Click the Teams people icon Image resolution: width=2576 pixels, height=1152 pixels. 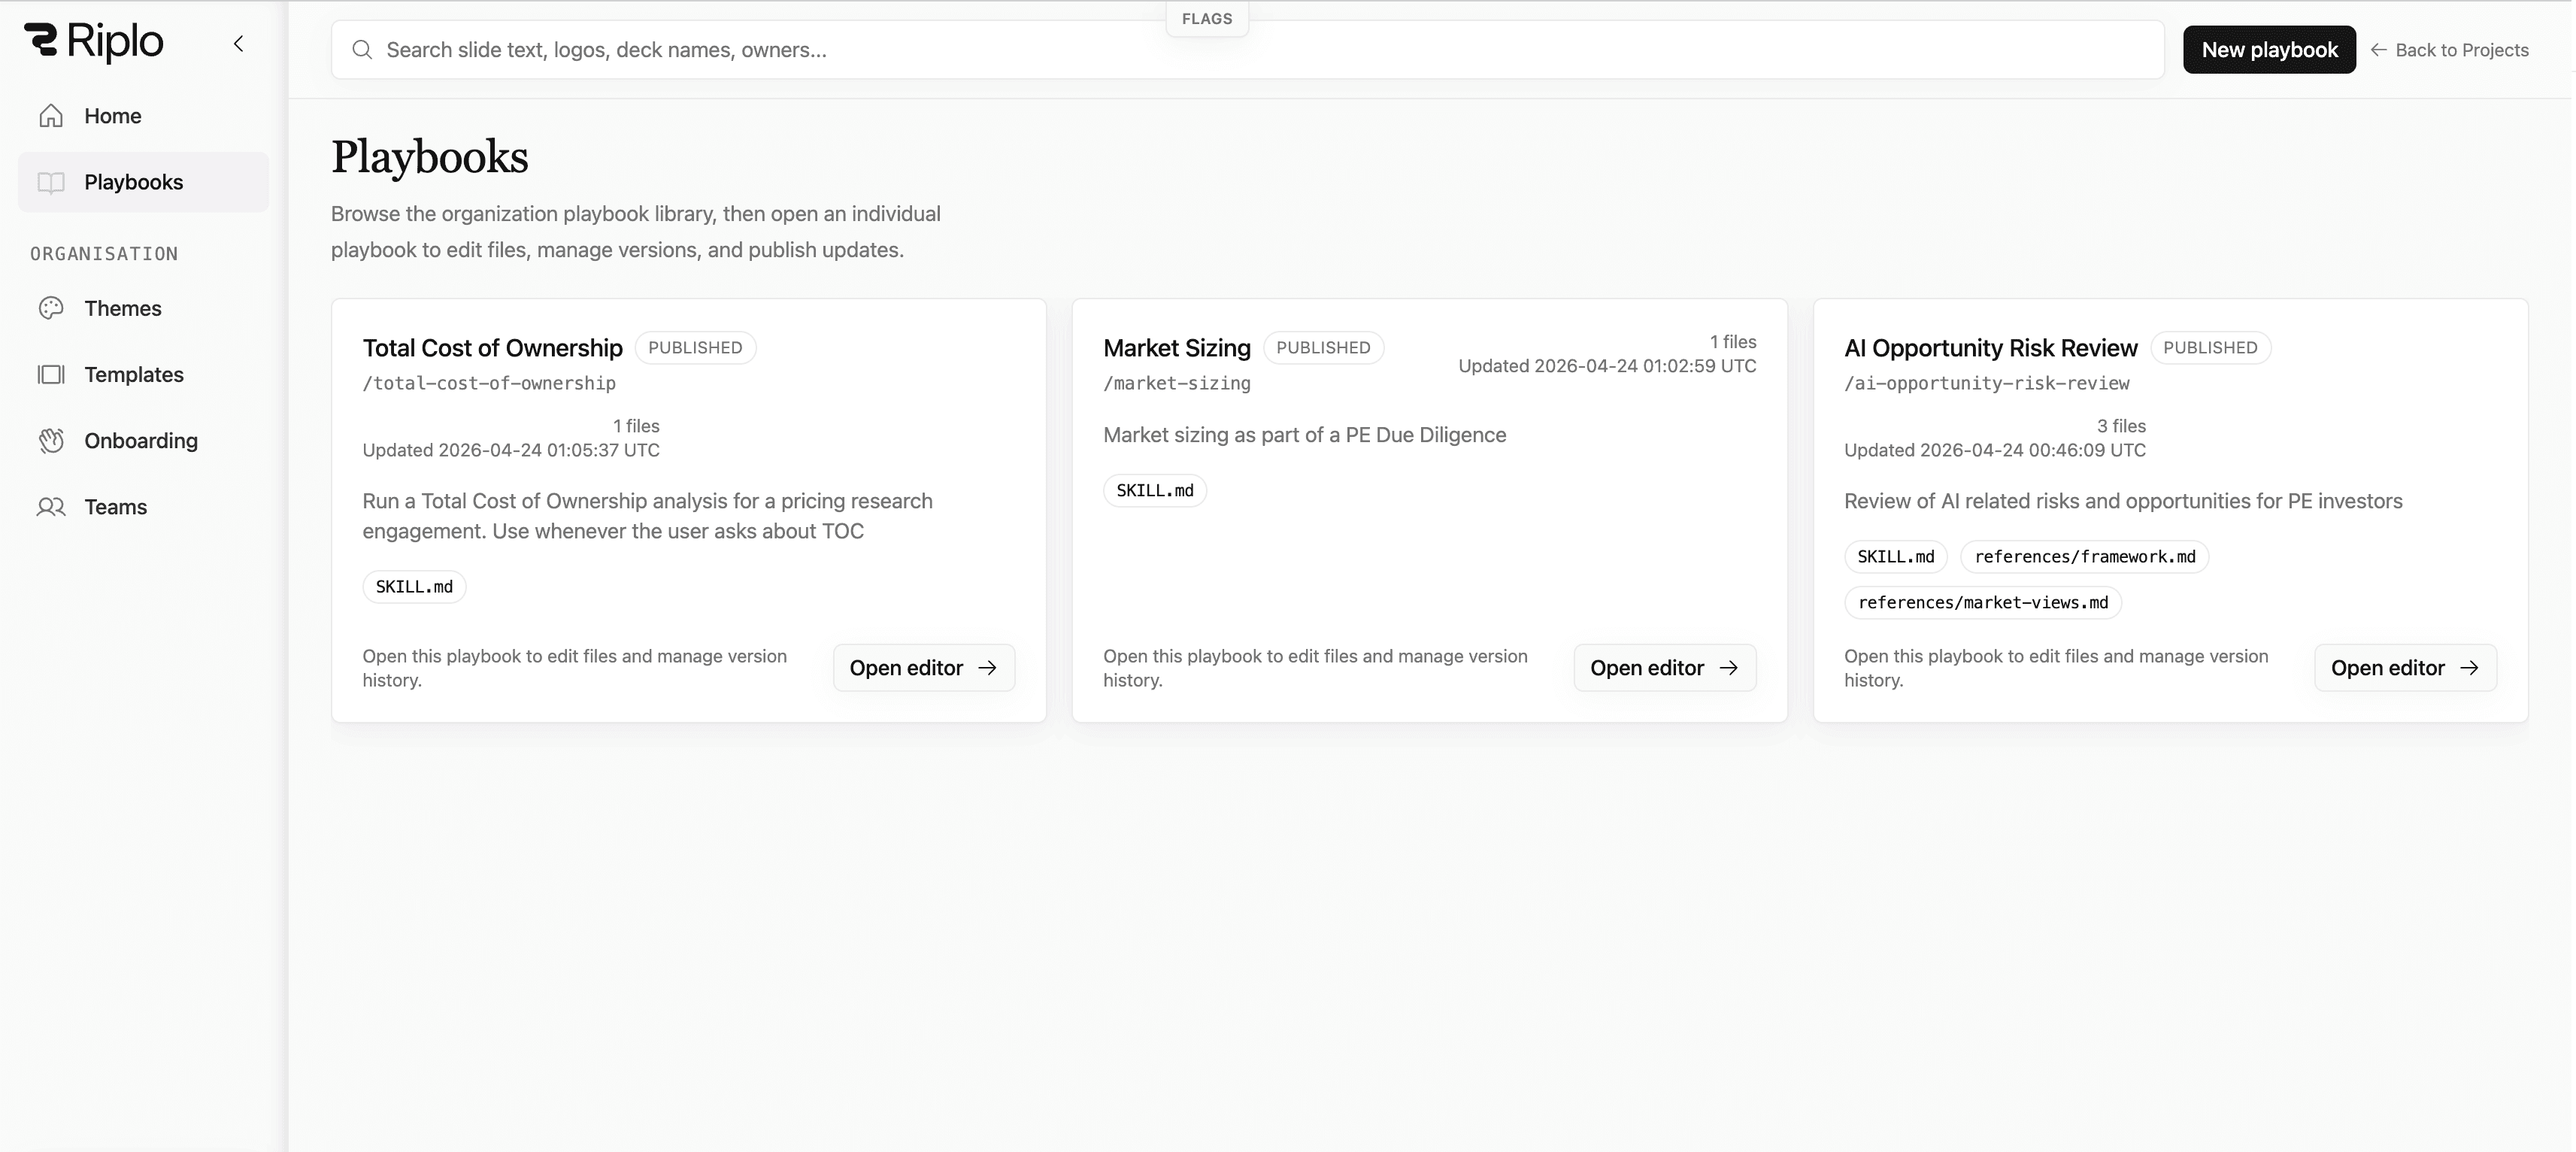[51, 507]
